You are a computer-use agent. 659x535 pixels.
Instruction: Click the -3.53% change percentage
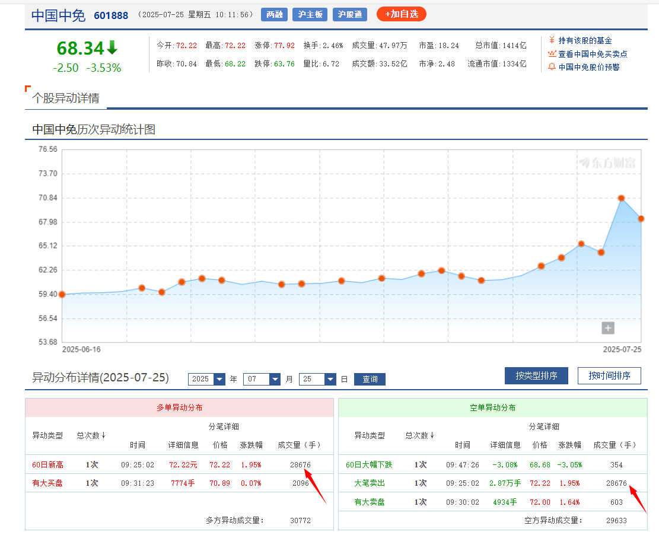[104, 68]
